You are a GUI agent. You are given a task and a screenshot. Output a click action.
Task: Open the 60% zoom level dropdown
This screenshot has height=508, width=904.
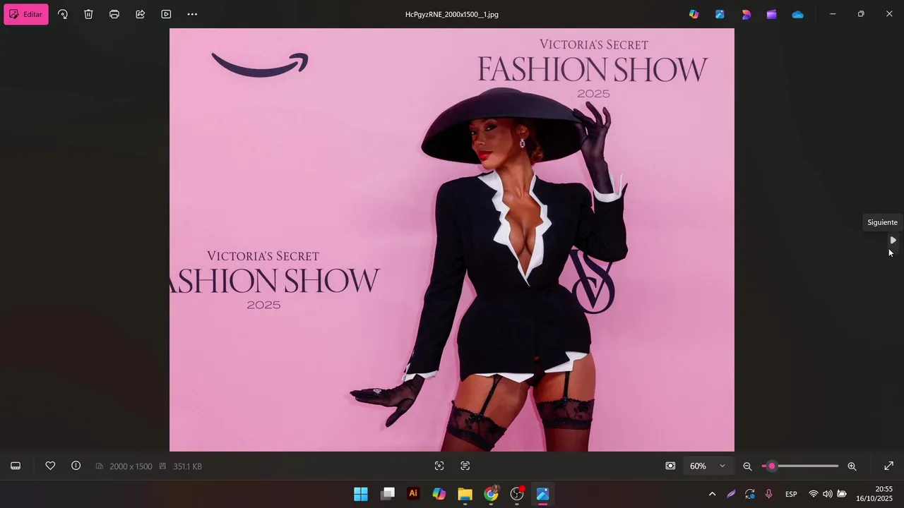(708, 466)
